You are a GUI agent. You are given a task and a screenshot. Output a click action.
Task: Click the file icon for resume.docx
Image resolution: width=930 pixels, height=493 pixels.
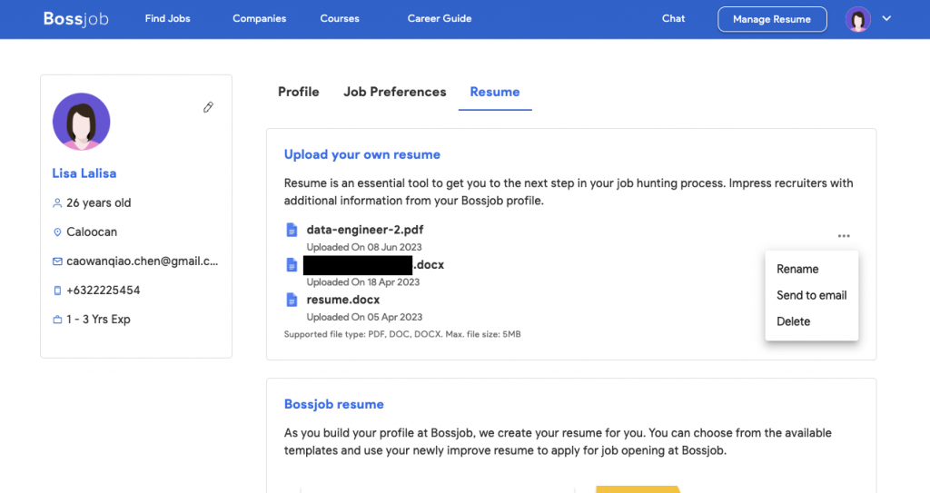(292, 300)
